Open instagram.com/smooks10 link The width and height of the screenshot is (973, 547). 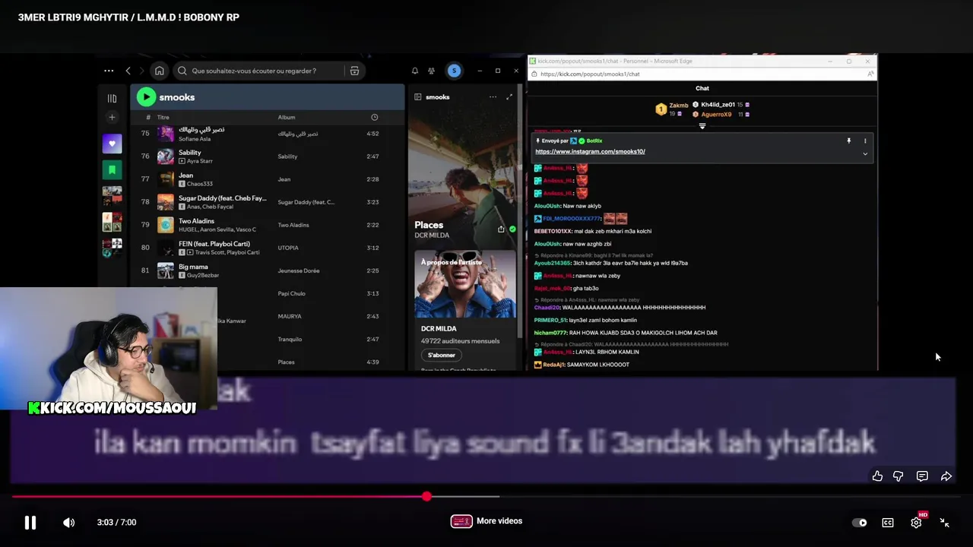[590, 151]
